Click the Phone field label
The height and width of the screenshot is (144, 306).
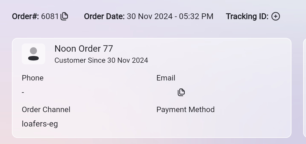33,78
